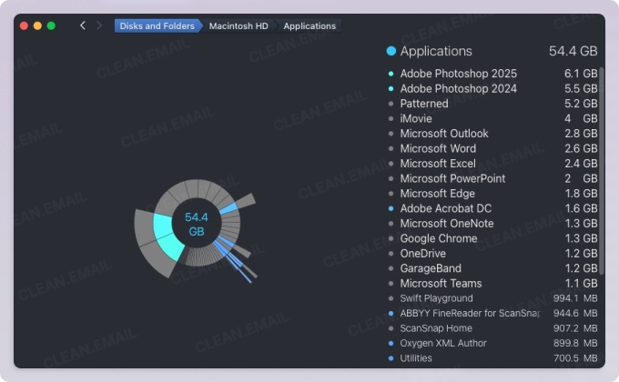Select Microsoft Edge entry
The width and height of the screenshot is (619, 382).
point(492,194)
